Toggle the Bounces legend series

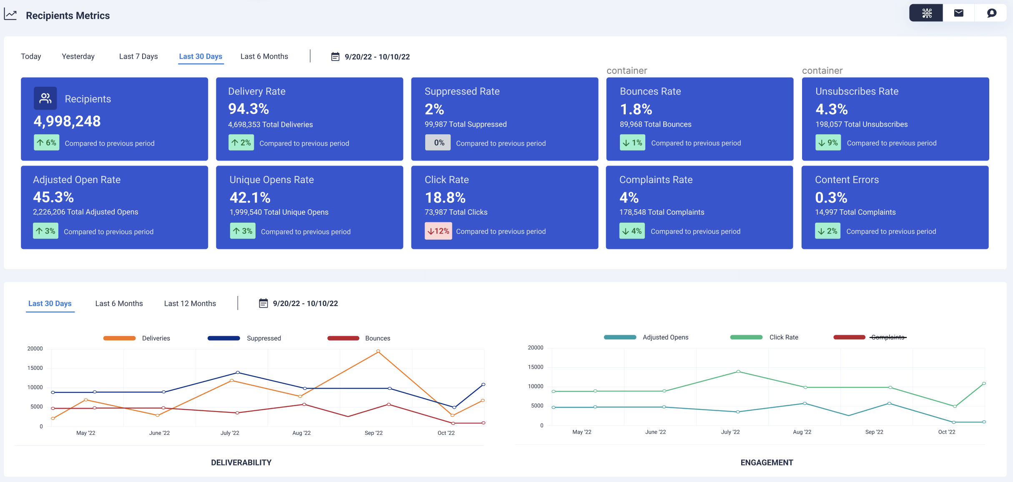coord(359,338)
